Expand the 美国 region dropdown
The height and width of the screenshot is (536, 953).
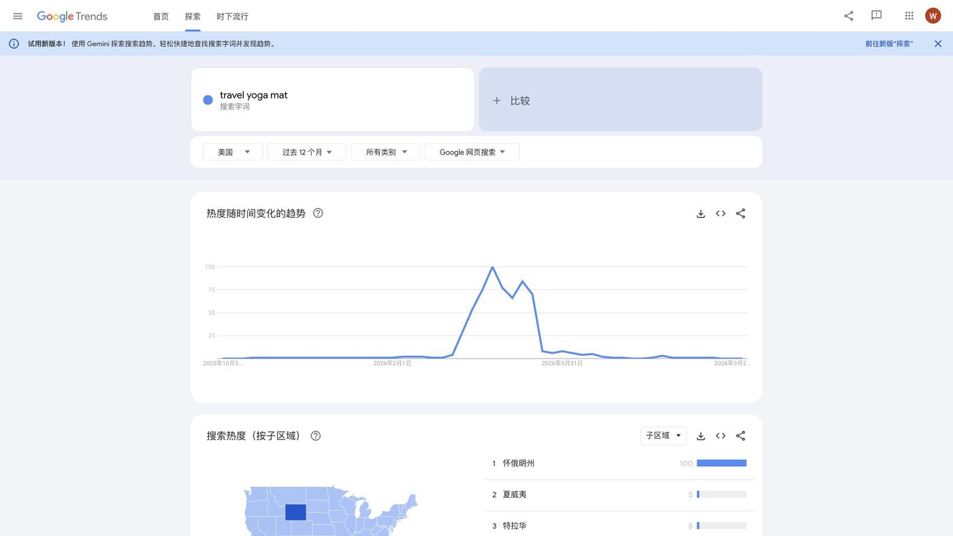point(233,152)
